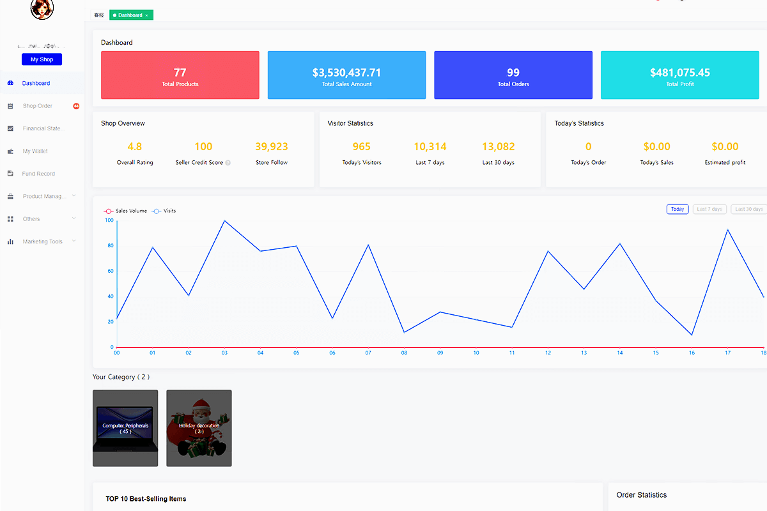This screenshot has width=767, height=511.
Task: Click the TOP 10 Best-Selling Items heading
Action: click(x=146, y=499)
